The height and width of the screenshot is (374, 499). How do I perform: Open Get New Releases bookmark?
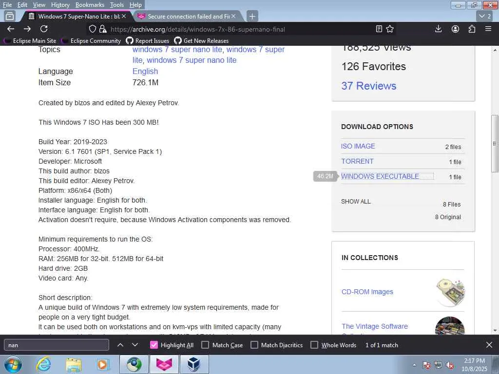point(201,41)
